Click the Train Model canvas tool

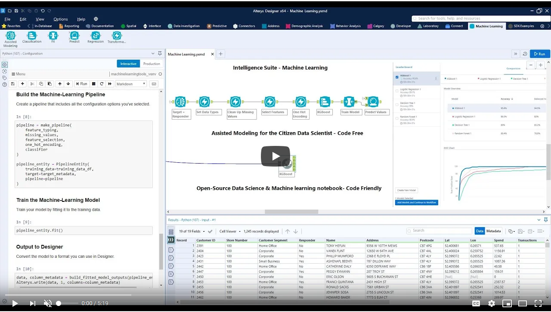tap(349, 102)
